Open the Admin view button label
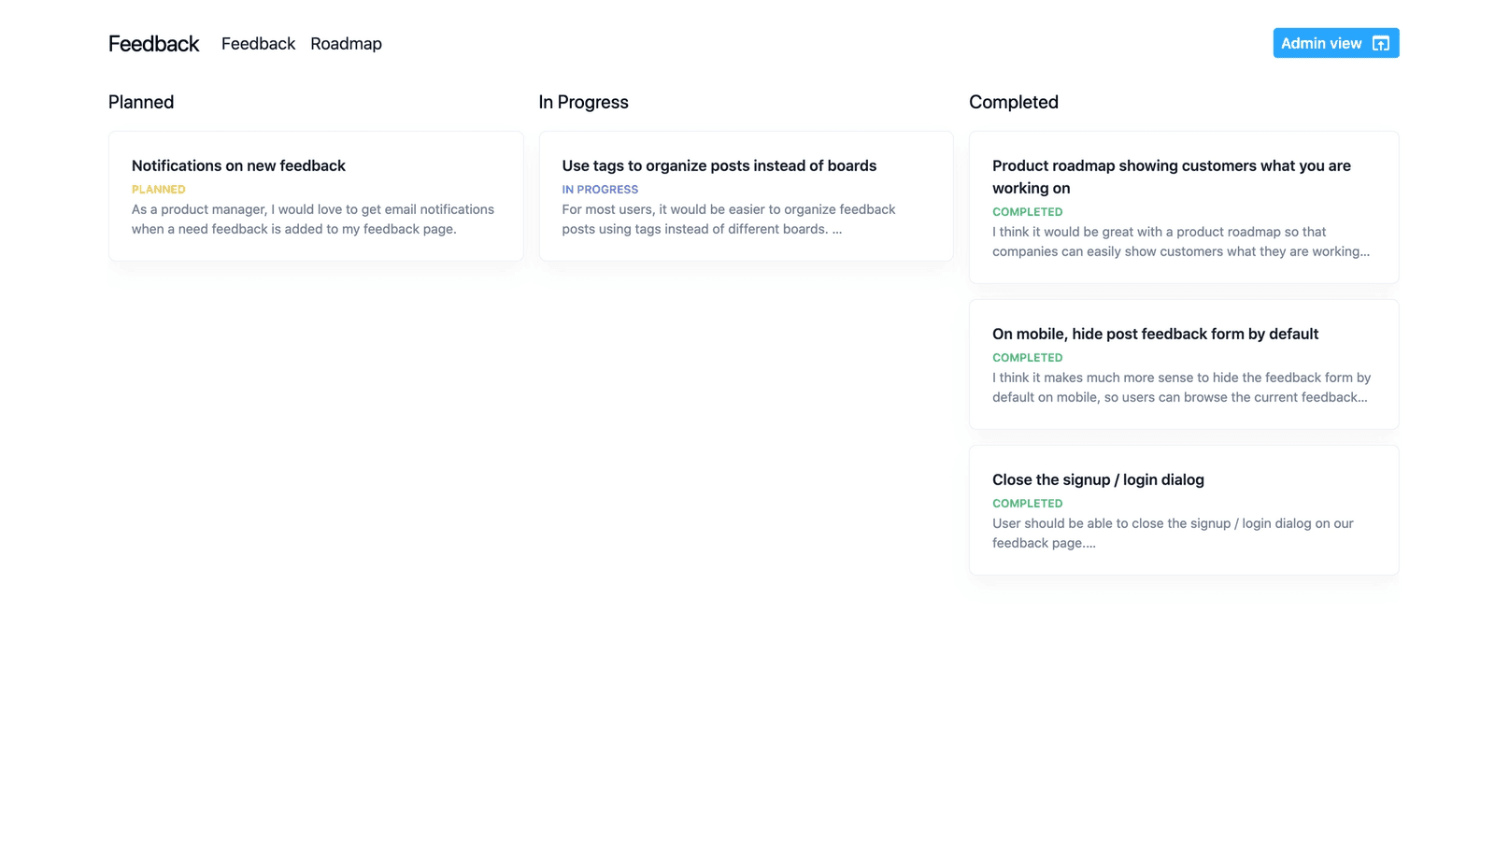The width and height of the screenshot is (1495, 841). 1320,44
